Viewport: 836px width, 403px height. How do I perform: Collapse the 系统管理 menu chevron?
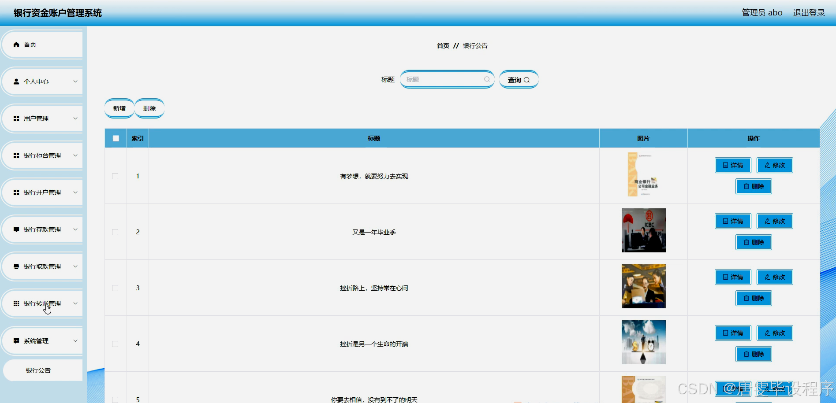75,341
